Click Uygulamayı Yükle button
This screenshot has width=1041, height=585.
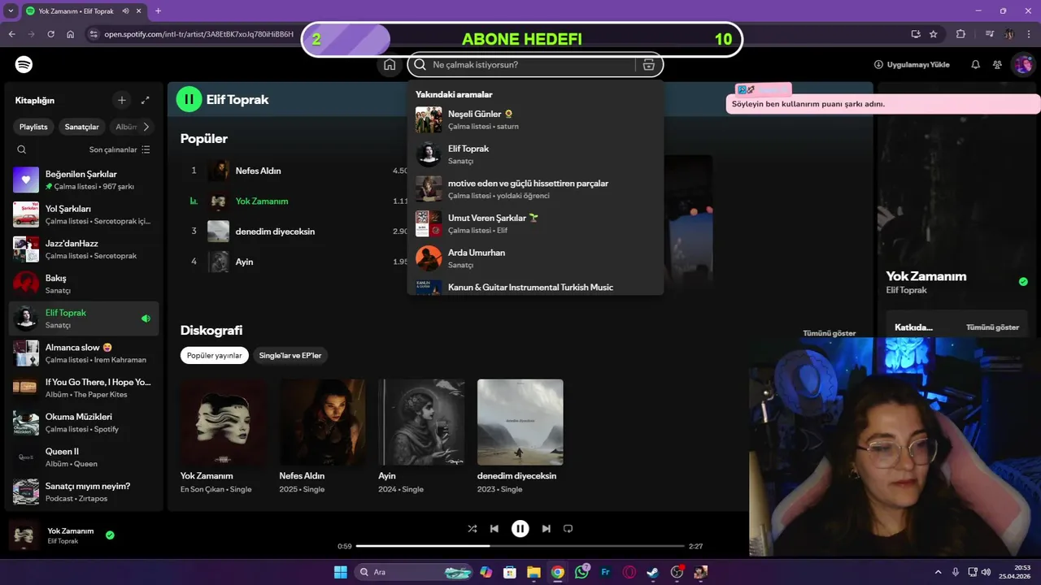[912, 65]
